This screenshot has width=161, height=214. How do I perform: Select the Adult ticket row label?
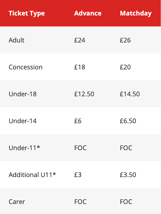17,40
